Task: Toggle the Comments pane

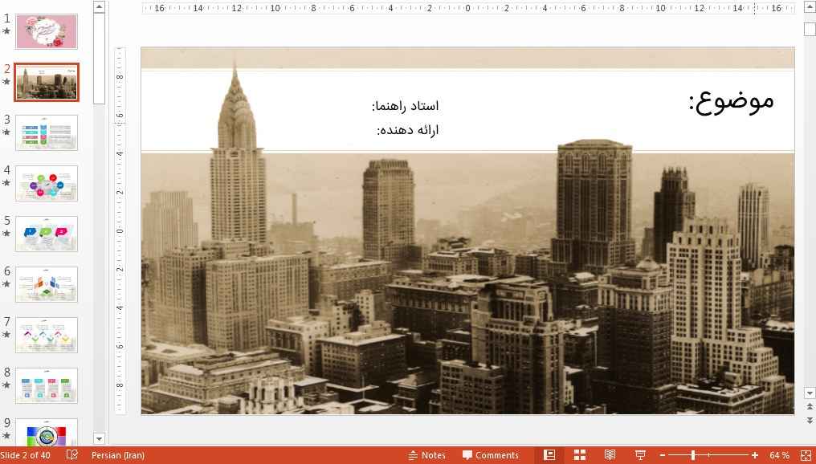Action: [x=490, y=455]
